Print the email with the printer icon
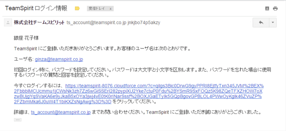Screen dimensions: 286x131 coord(275,8)
